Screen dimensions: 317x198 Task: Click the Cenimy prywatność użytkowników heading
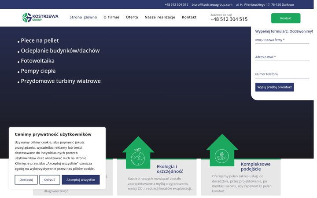tap(53, 134)
